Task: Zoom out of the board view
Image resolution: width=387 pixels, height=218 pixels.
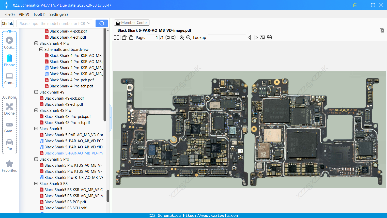Action: coord(188,37)
